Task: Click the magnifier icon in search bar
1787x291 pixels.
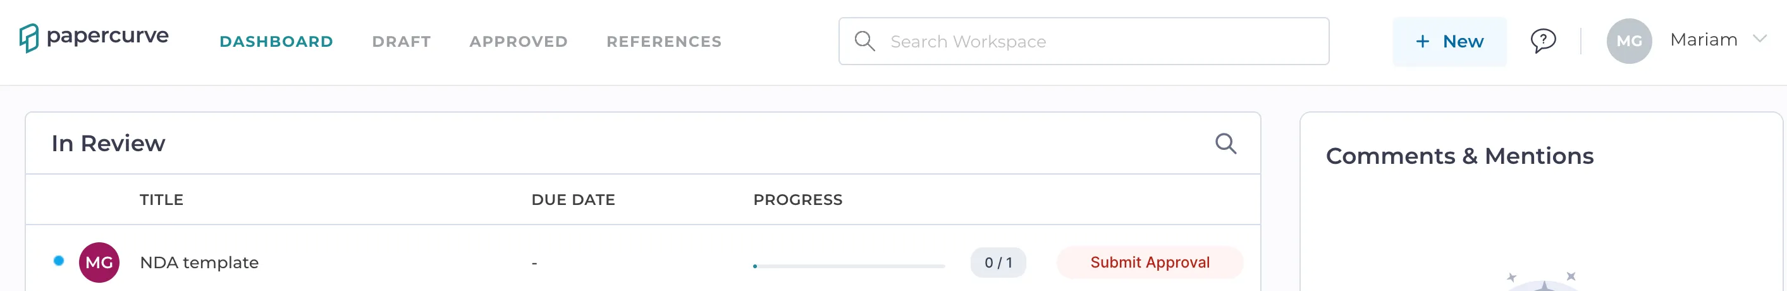Action: pos(864,41)
